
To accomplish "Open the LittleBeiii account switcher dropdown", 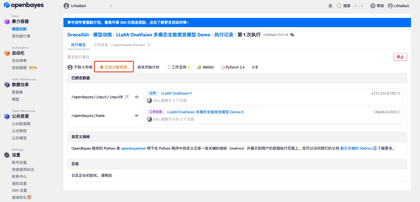I will point(88,6).
